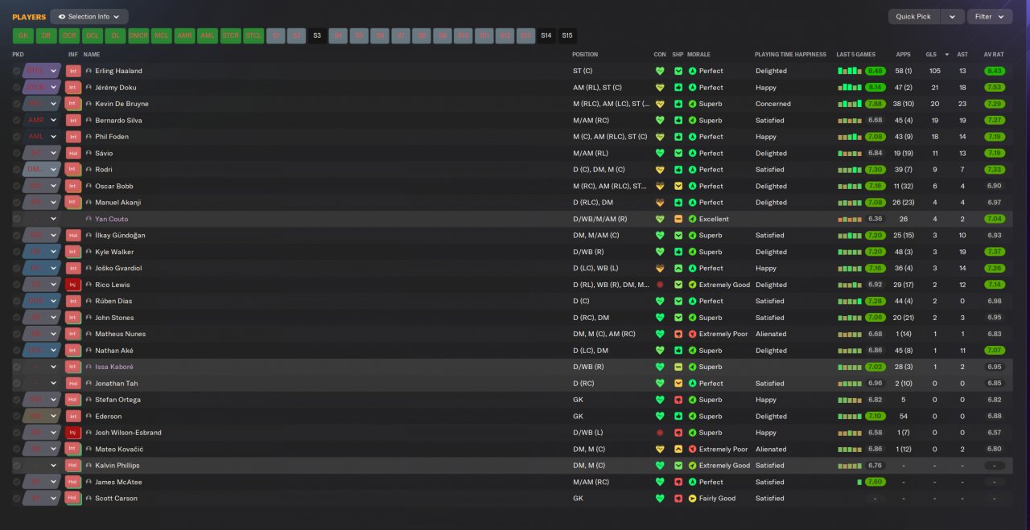Click Kevin De Bruyne's condition heart icon
Image resolution: width=1030 pixels, height=530 pixels.
(x=660, y=104)
